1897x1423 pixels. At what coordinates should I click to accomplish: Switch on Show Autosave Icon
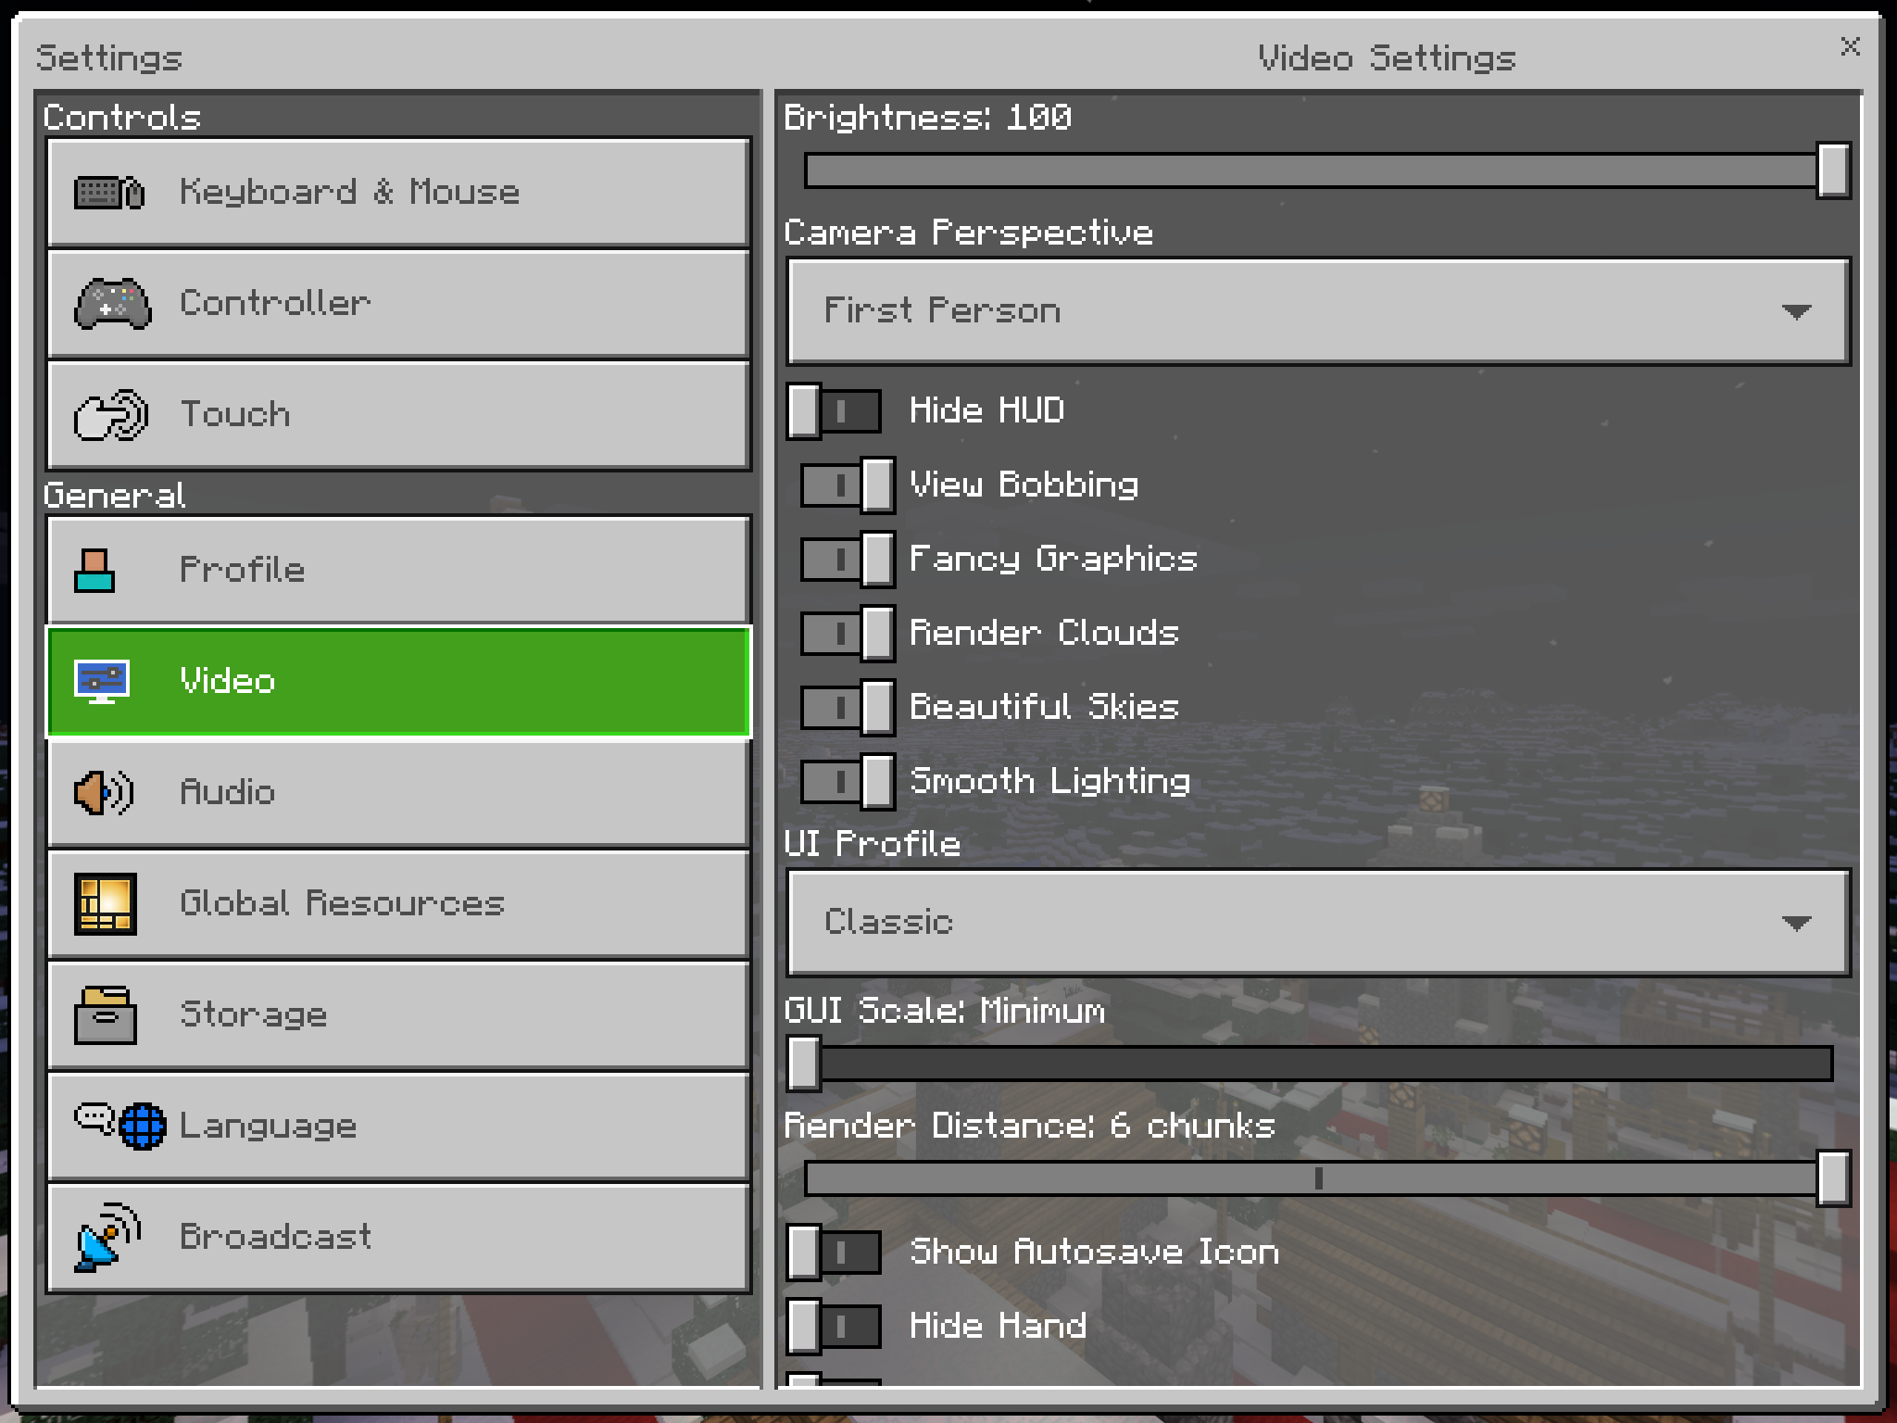[x=834, y=1252]
